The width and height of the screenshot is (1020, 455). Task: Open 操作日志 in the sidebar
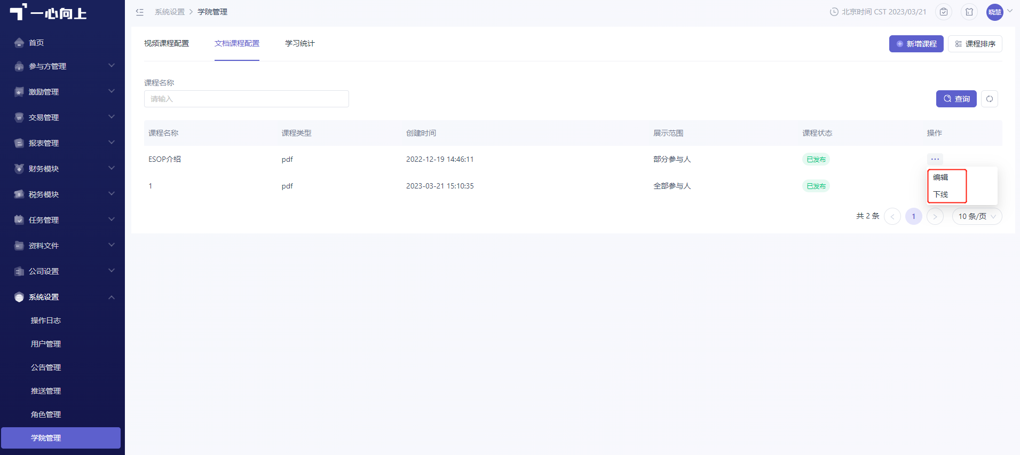point(46,320)
